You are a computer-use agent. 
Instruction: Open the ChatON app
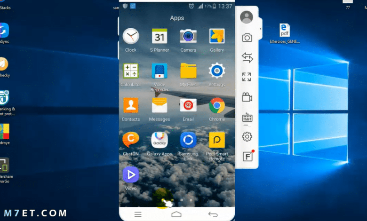[131, 140]
